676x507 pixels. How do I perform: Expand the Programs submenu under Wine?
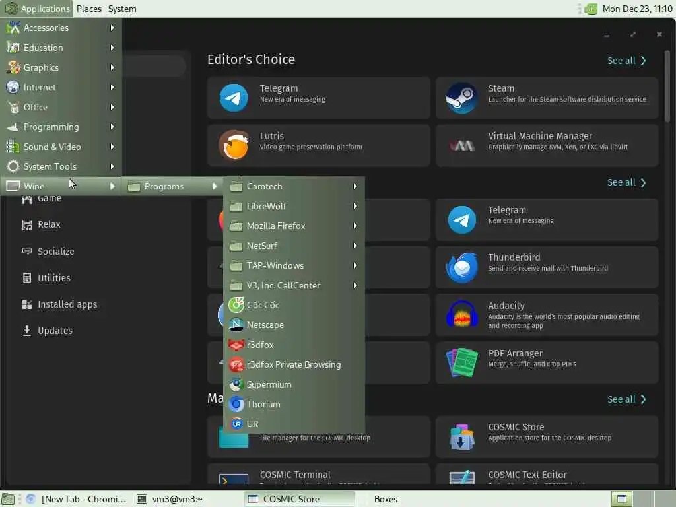point(172,186)
